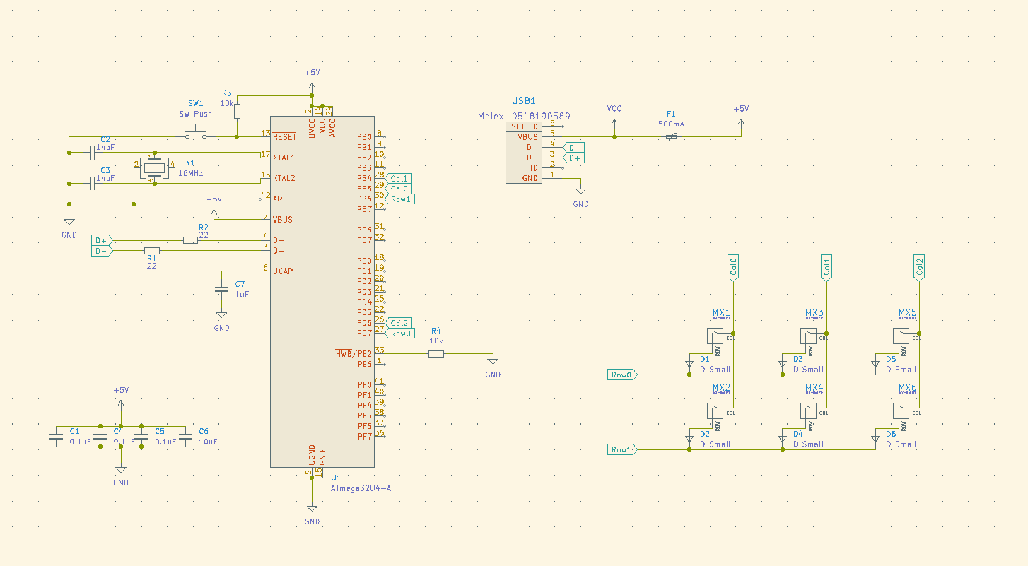The image size is (1028, 566).
Task: Click the C6 10uF capacitor symbol
Action: click(x=185, y=437)
